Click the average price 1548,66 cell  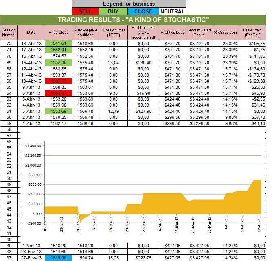pos(86,44)
